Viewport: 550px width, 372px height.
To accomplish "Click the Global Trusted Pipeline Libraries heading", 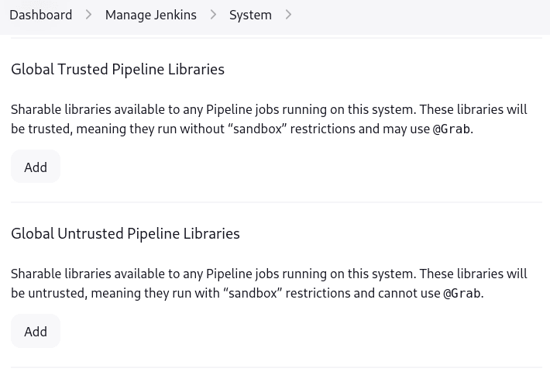I will [118, 69].
